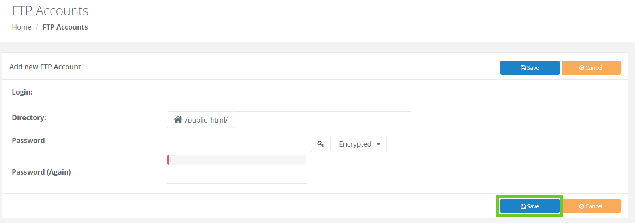635x223 pixels.
Task: Click the ban icon in top Cancel
Action: click(582, 68)
